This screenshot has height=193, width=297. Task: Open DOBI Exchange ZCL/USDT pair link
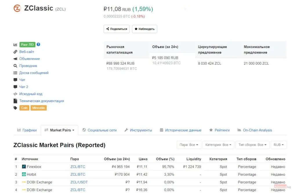(79, 182)
